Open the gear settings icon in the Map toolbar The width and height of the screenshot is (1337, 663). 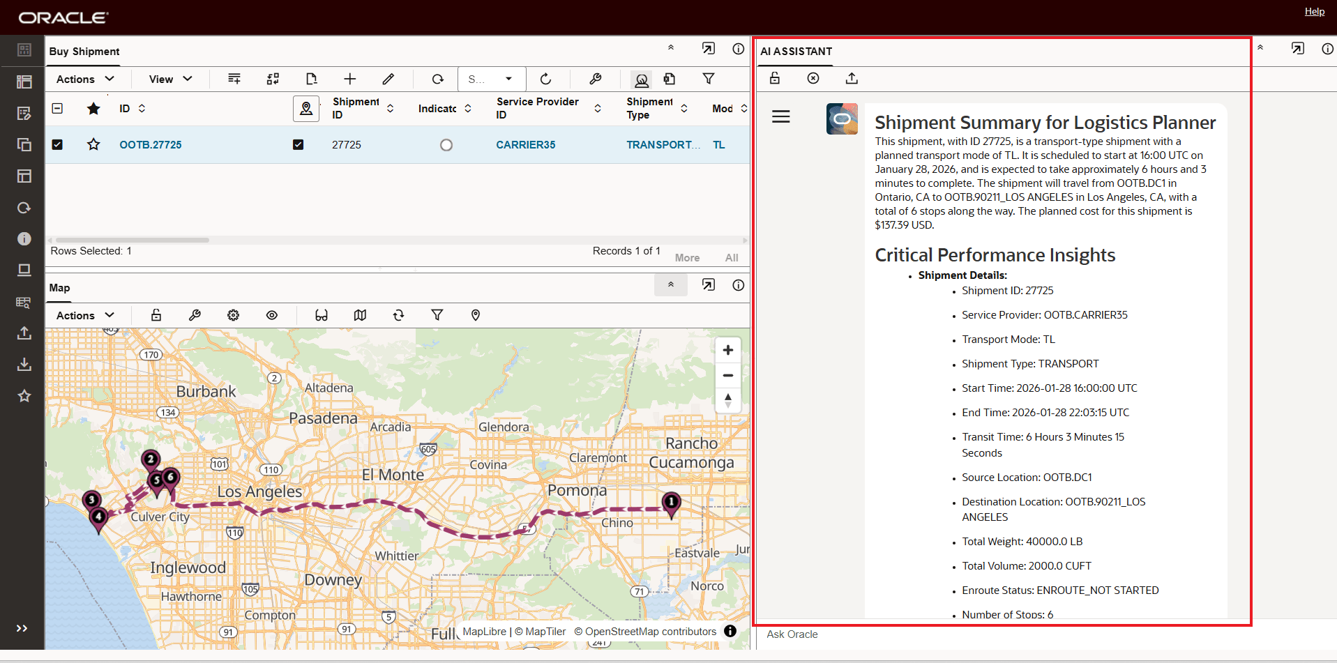pos(234,315)
